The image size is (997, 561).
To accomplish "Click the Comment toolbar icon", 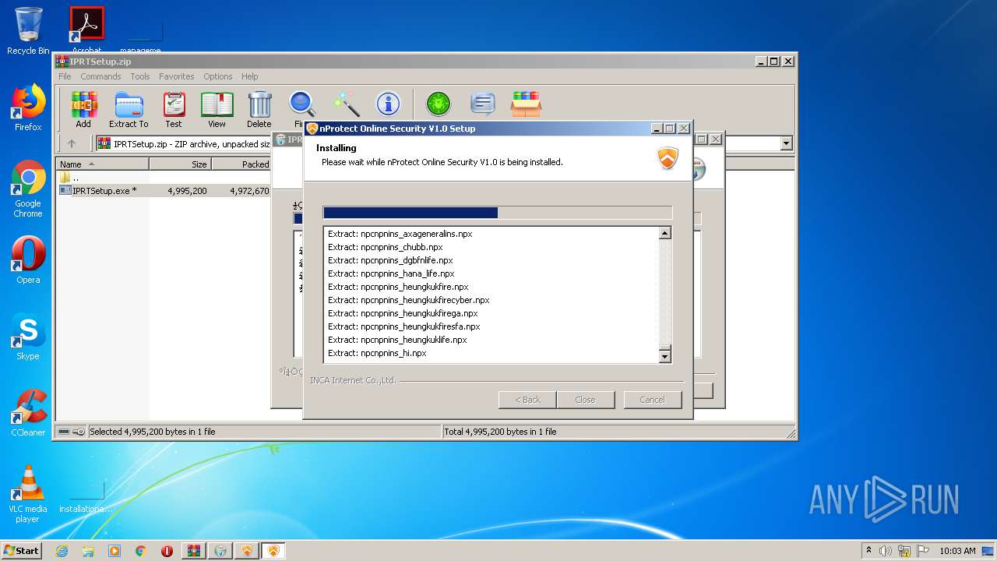I will tap(483, 104).
